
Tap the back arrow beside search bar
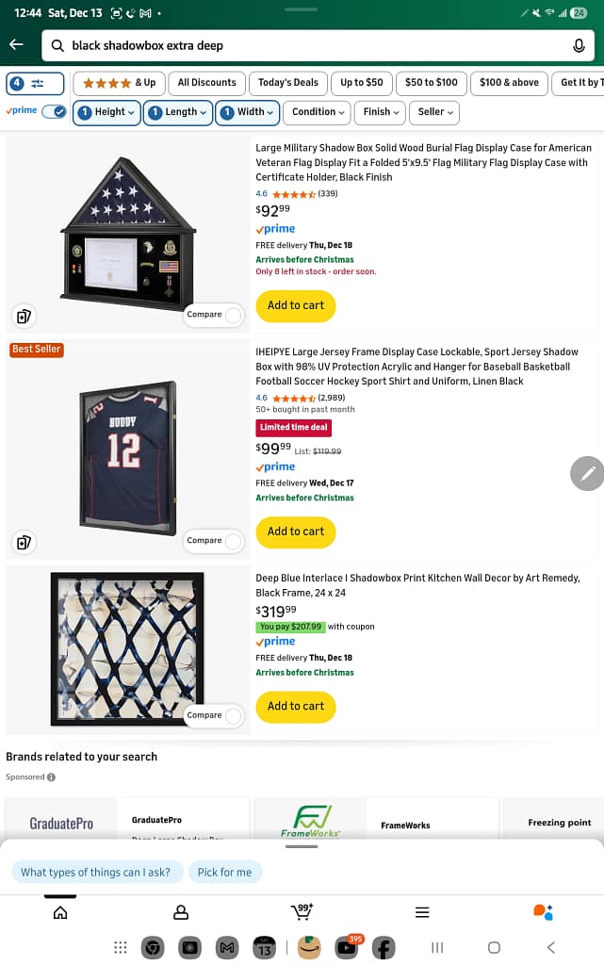point(16,45)
